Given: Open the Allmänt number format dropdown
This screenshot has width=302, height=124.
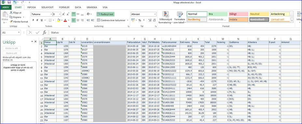Looking at the screenshot, I should pos(155,14).
